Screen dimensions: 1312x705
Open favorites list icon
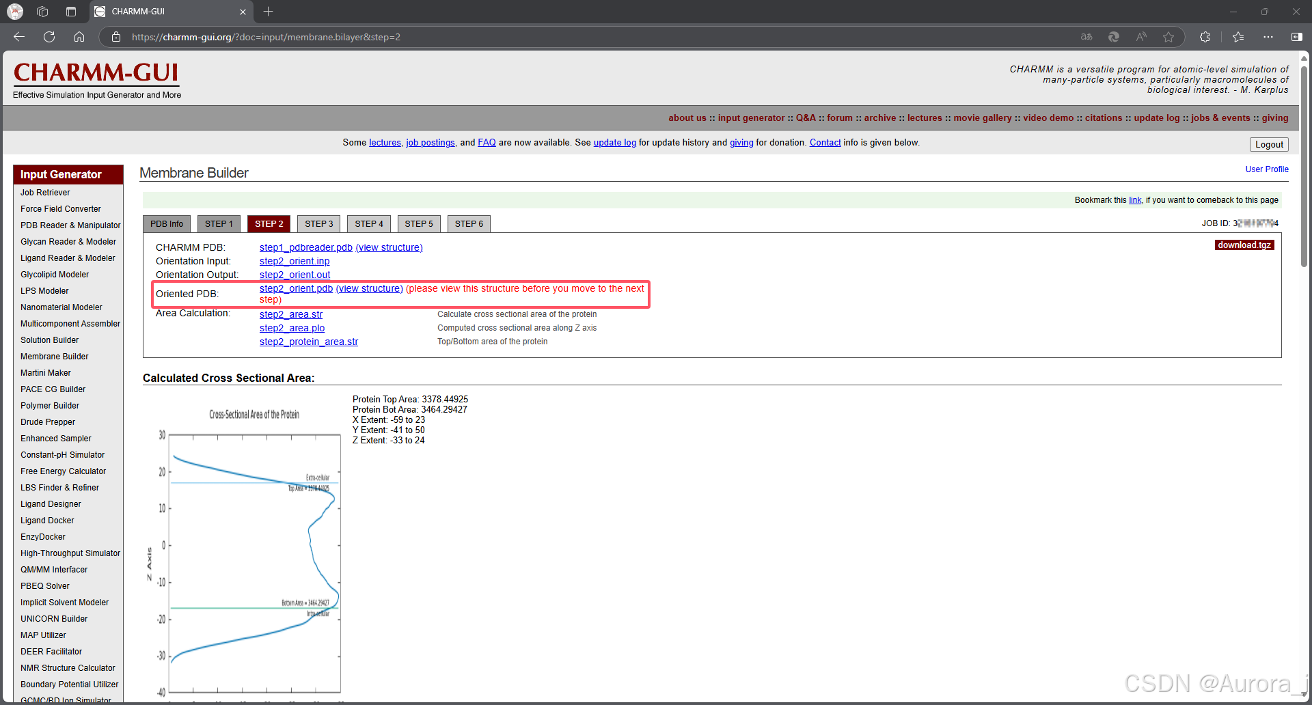click(x=1238, y=37)
